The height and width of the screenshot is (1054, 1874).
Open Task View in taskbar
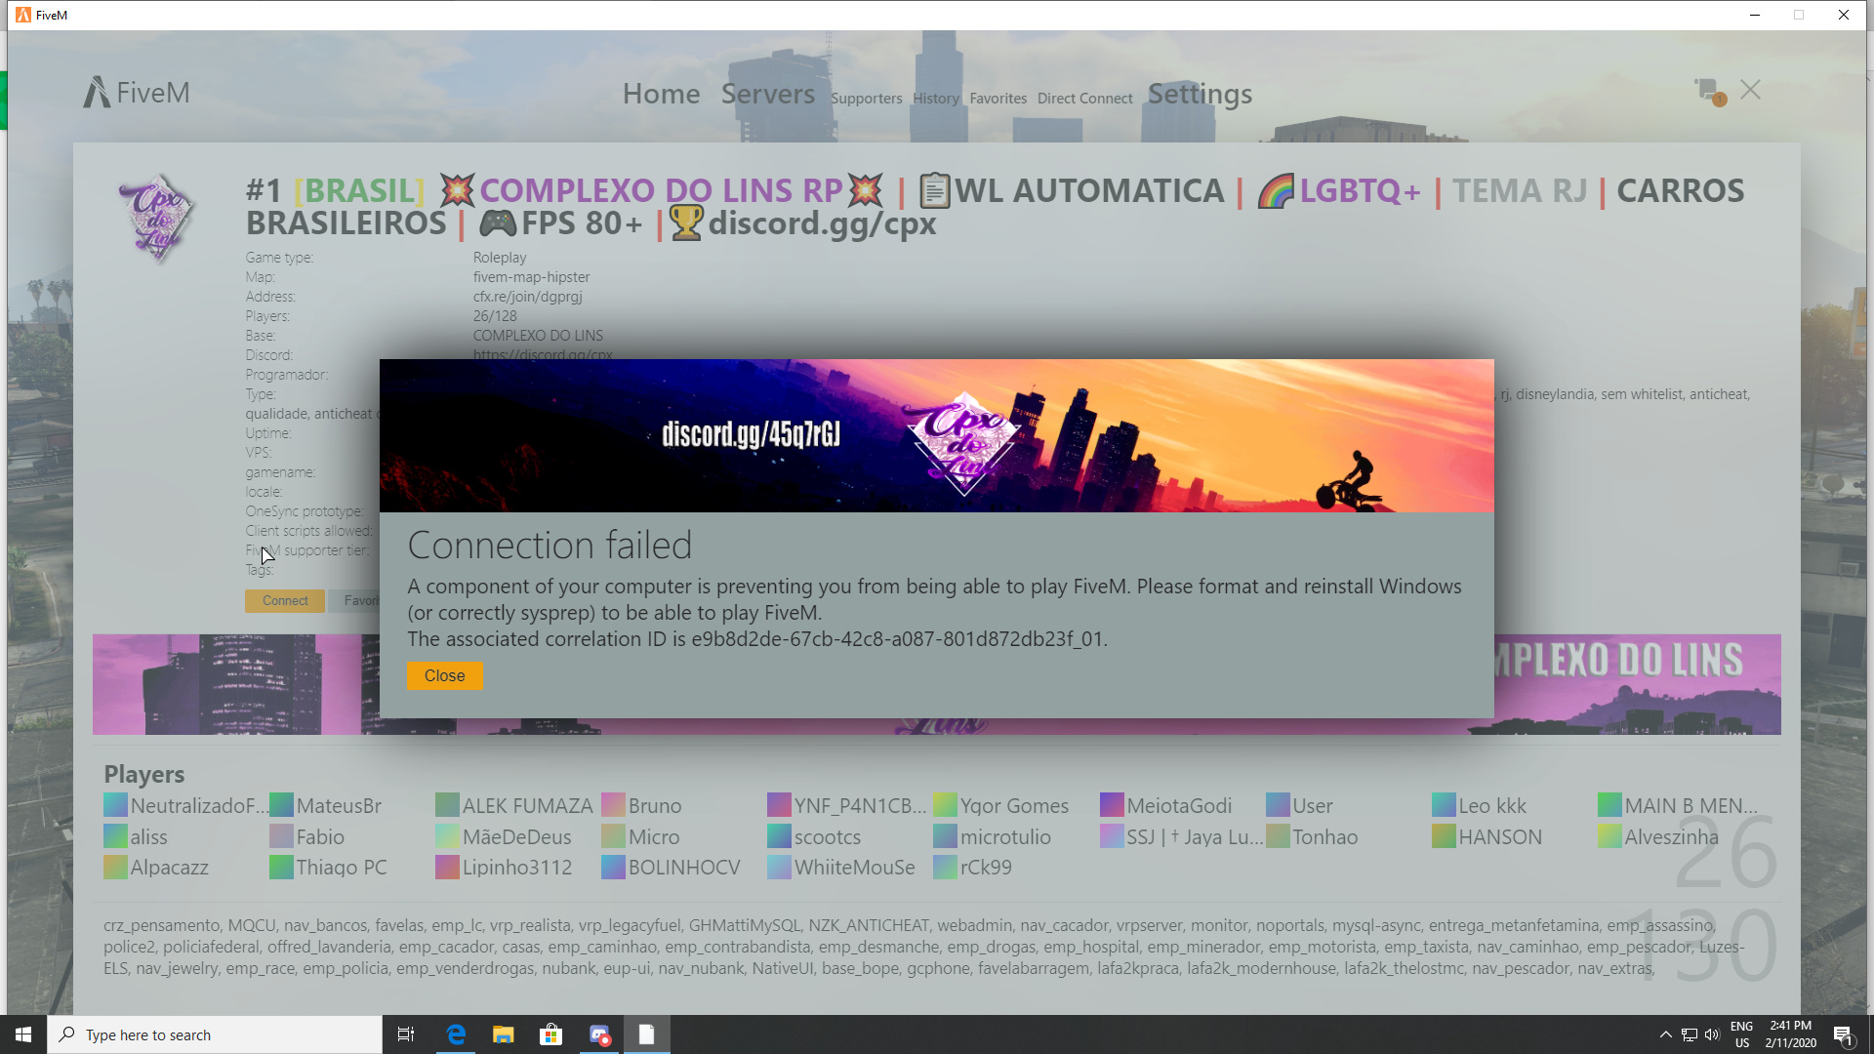coord(406,1034)
